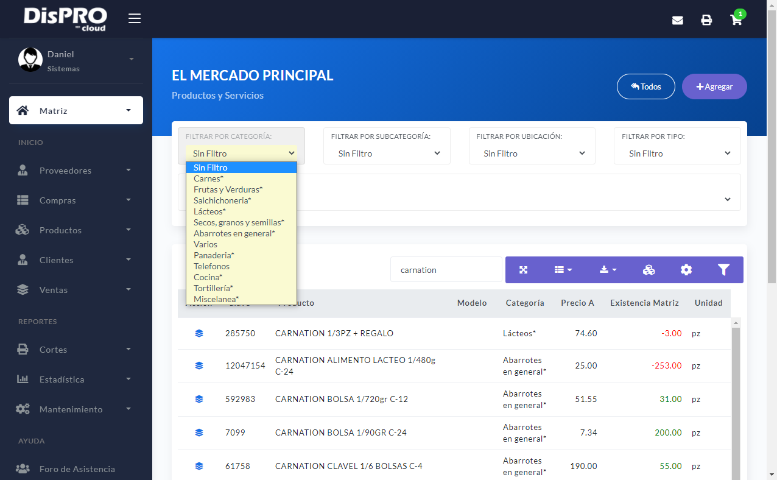The image size is (777, 480).
Task: Toggle fullscreen view with the expand arrows icon
Action: [523, 269]
